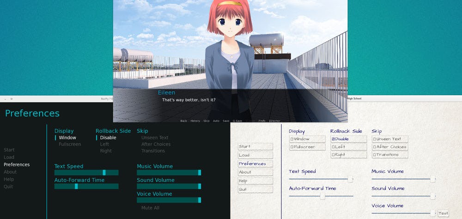Click the dark theme Text Speed slider
462x219 pixels.
coord(86,172)
